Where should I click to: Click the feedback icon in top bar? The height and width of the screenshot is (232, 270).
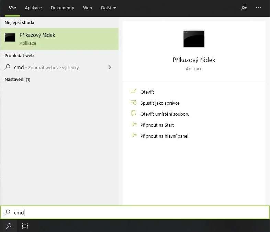[244, 8]
